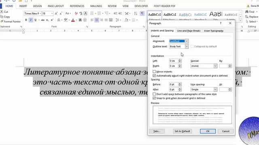Check Don't add space between paragraphs
This screenshot has width=259, height=145.
[154, 94]
